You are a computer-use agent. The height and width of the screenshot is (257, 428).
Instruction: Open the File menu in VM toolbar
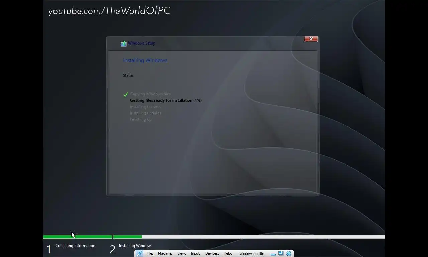[x=150, y=254]
